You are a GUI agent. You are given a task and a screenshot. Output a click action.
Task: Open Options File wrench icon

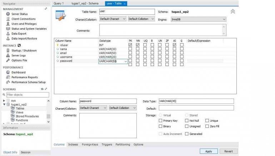click(8, 60)
